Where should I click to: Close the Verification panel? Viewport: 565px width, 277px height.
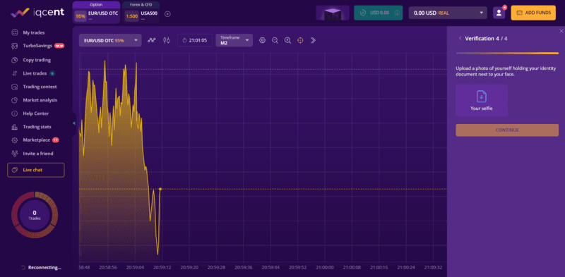561,31
